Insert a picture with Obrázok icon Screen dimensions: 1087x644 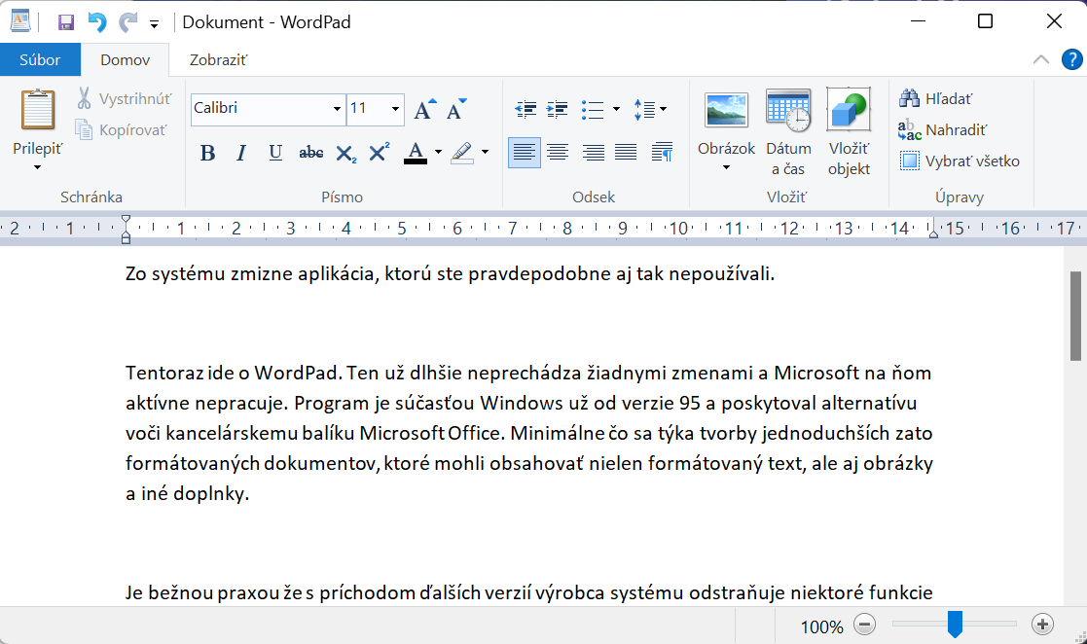726,110
